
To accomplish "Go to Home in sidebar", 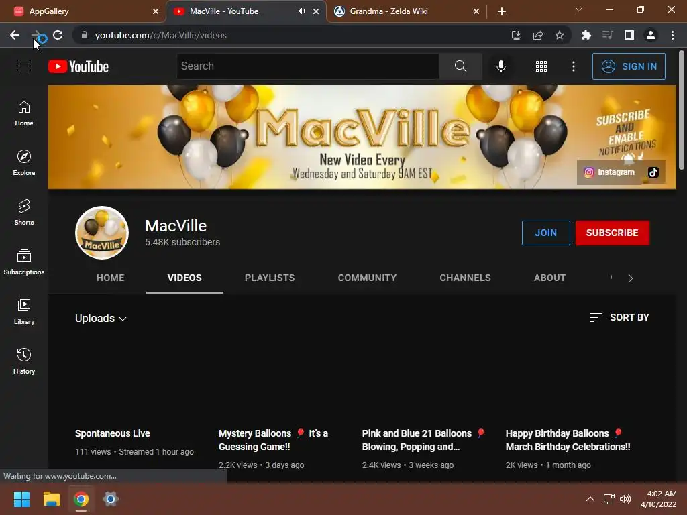I will tap(24, 113).
